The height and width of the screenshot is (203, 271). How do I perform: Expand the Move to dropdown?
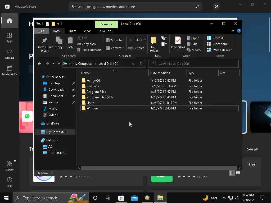(124, 40)
